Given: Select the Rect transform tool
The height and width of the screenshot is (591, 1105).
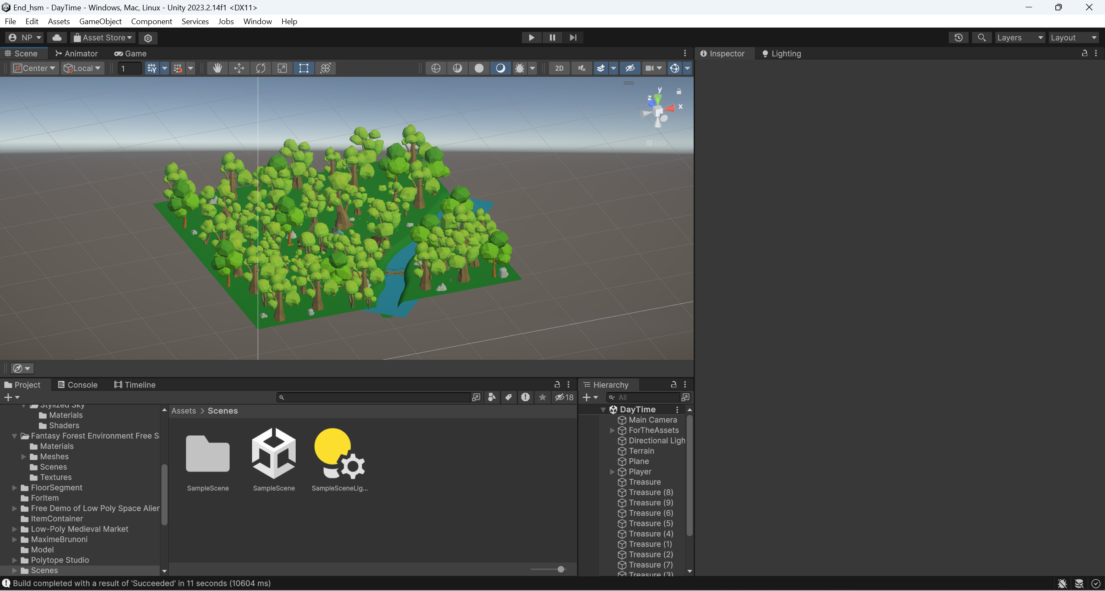Looking at the screenshot, I should tap(303, 68).
